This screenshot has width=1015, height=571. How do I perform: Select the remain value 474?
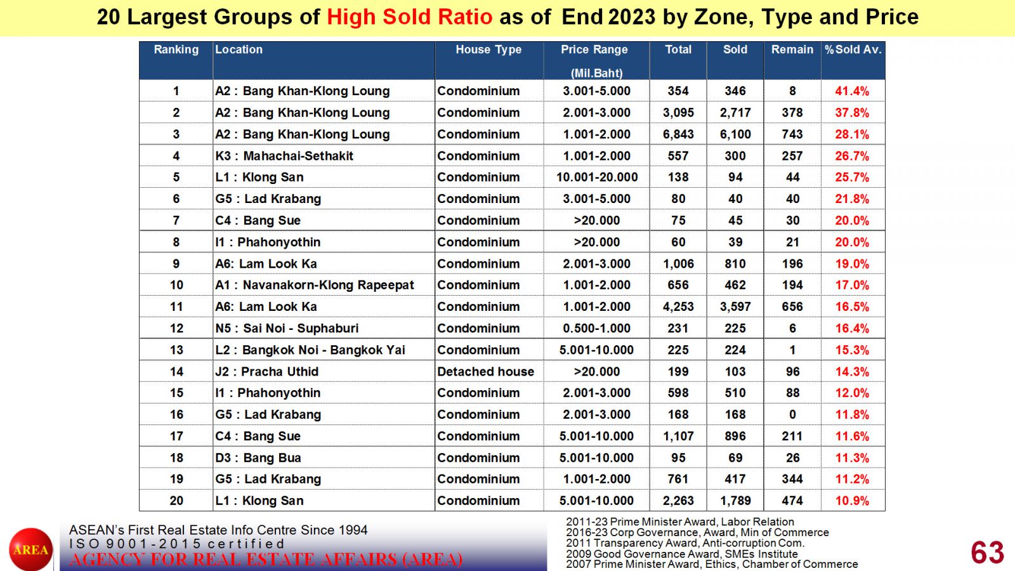tap(792, 501)
